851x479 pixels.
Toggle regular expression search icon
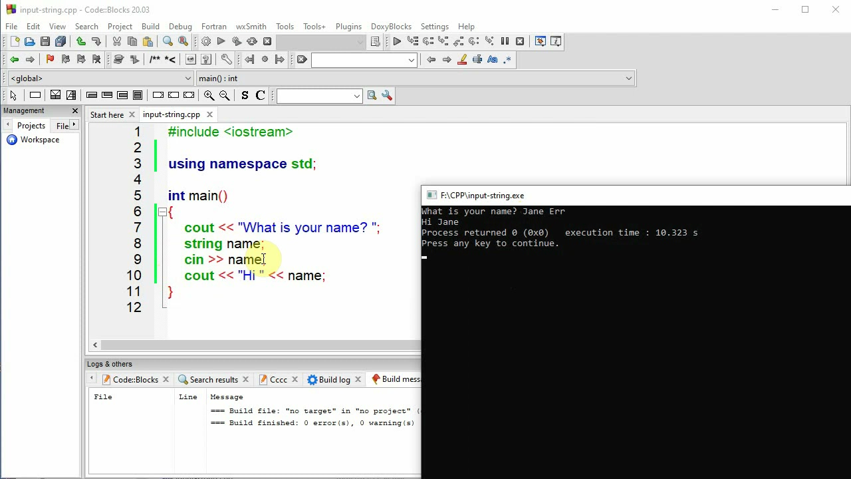pos(508,60)
